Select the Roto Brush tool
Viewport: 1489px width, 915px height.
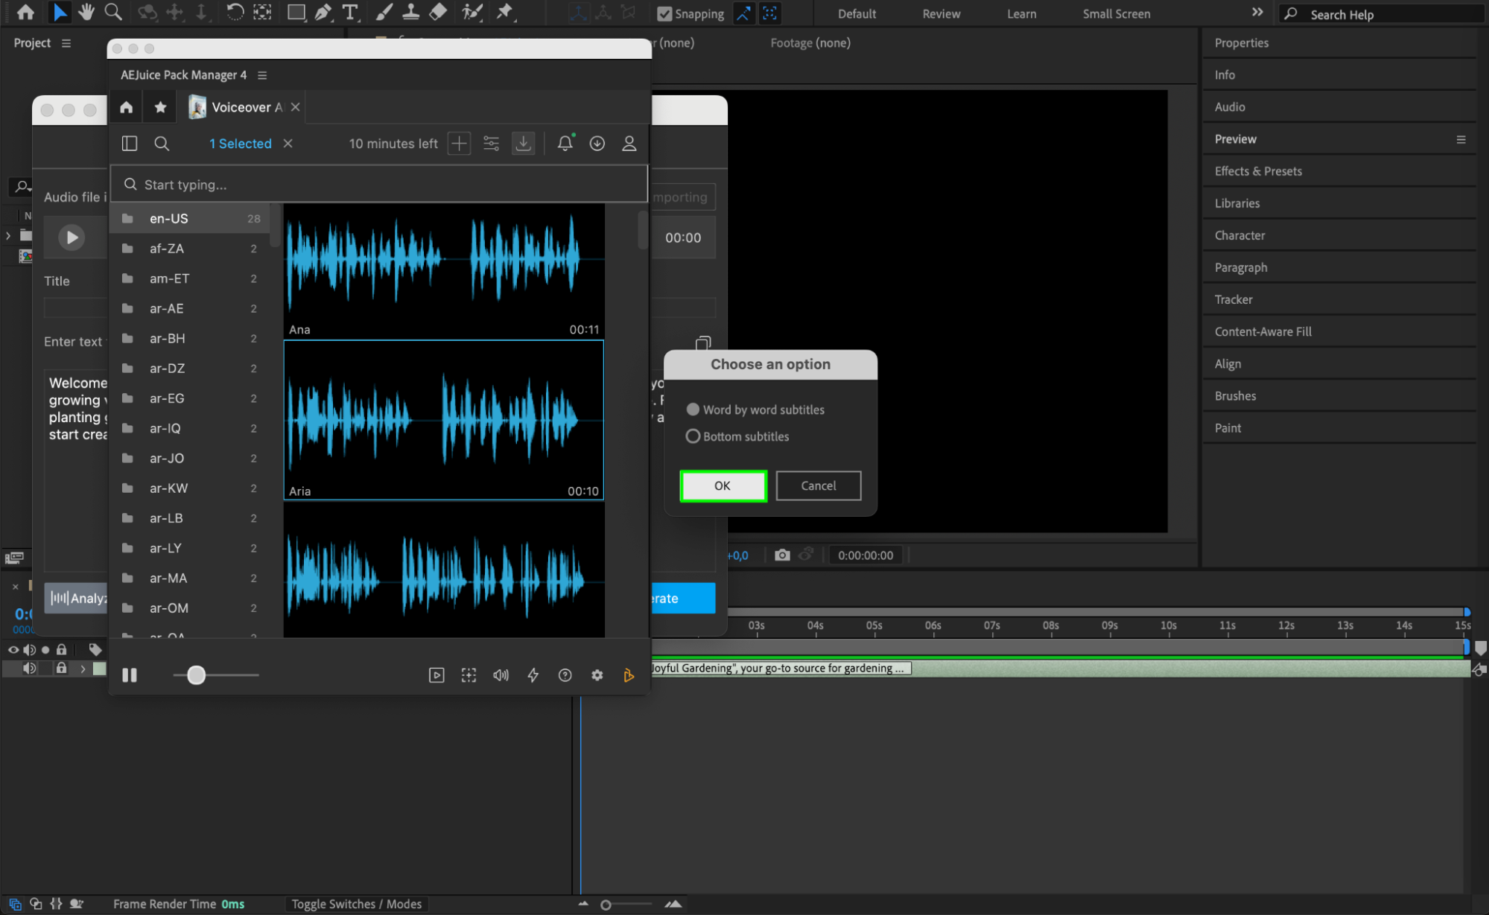472,12
